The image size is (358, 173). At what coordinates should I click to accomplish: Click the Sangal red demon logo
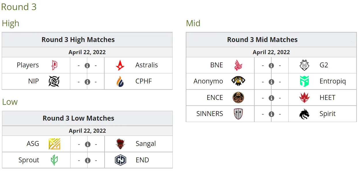point(120,144)
